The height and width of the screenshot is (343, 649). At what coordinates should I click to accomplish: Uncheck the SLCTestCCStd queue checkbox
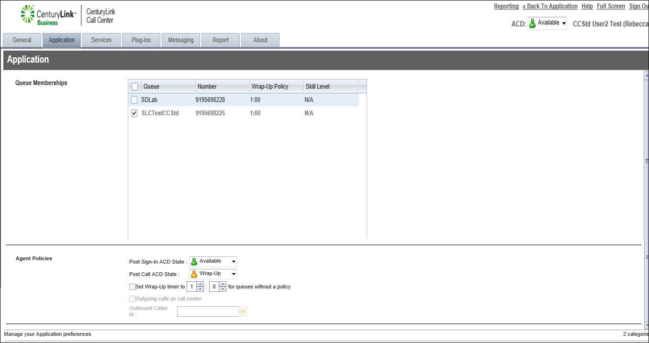click(x=134, y=113)
